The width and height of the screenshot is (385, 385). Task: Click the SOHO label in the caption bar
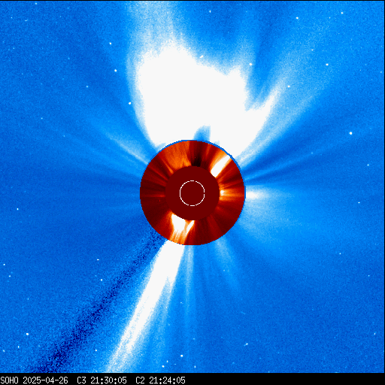tap(9, 380)
